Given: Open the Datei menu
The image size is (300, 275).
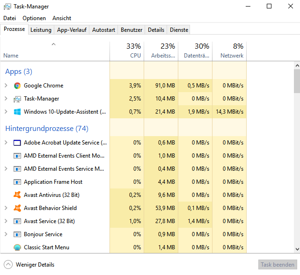Looking at the screenshot, I should click(9, 18).
